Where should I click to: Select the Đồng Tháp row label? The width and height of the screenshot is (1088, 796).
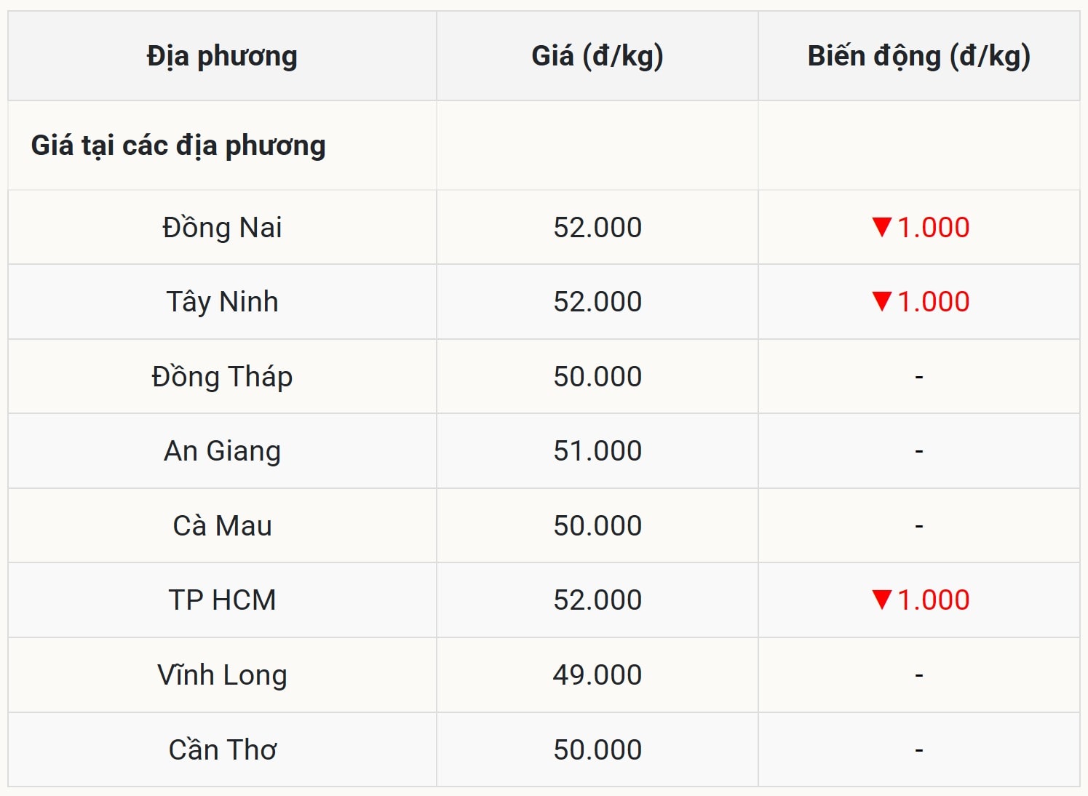pos(222,376)
